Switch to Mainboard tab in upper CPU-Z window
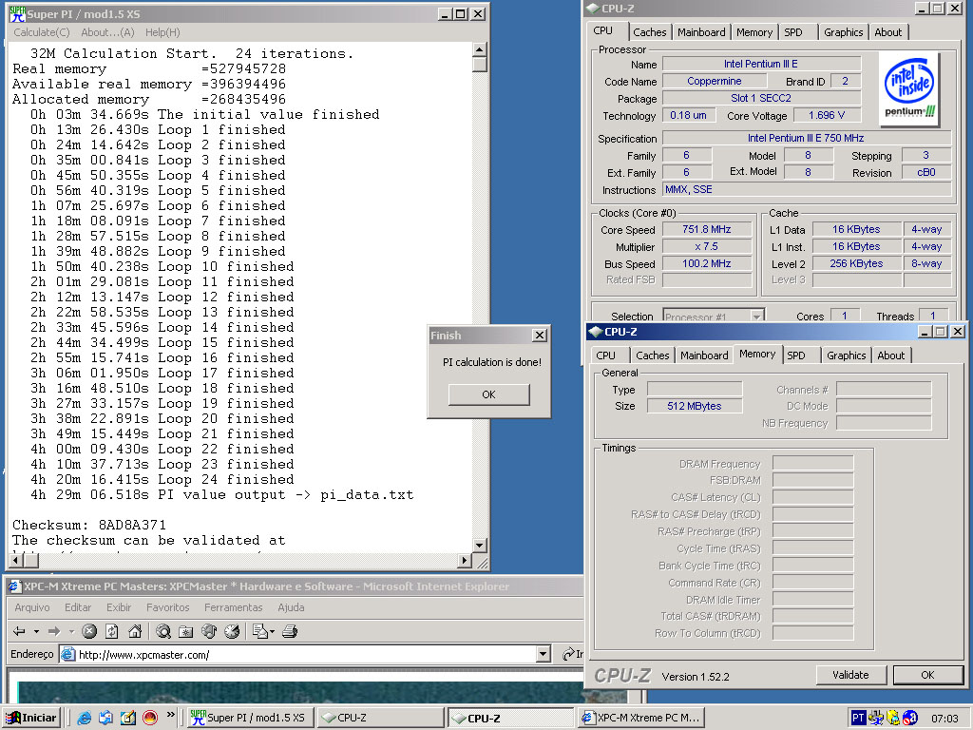The height and width of the screenshot is (730, 973). 701,32
